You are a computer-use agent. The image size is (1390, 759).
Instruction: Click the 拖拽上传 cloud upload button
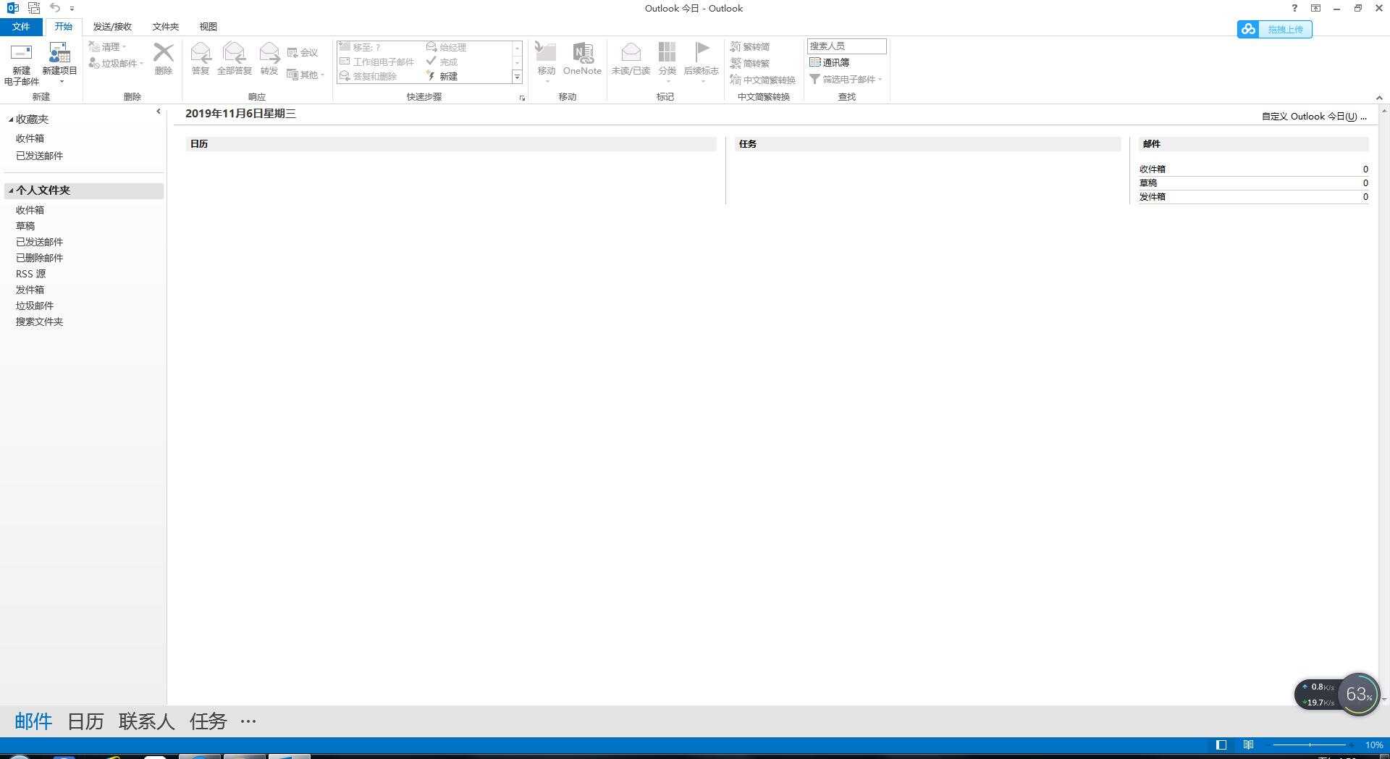click(1274, 29)
